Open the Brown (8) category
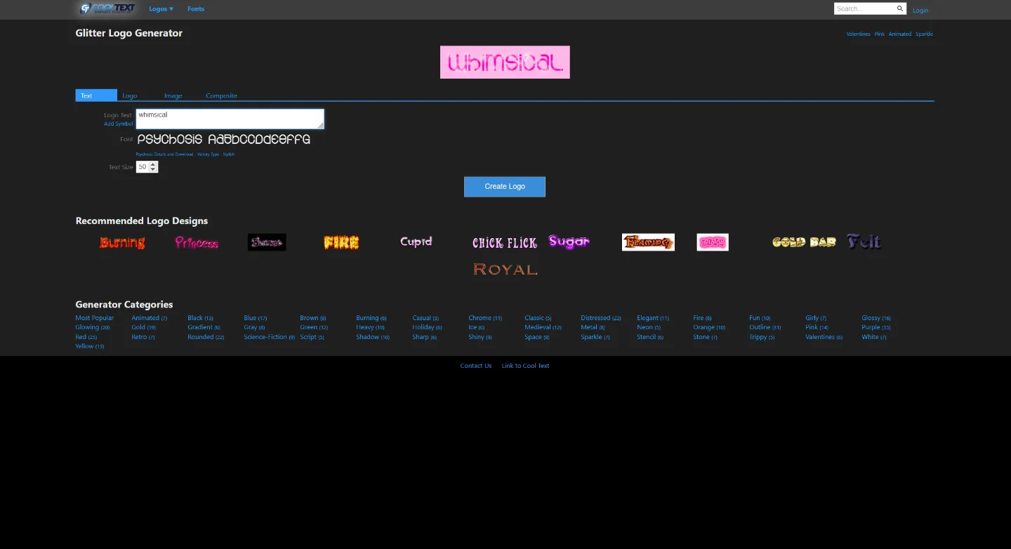This screenshot has height=549, width=1011. click(313, 318)
